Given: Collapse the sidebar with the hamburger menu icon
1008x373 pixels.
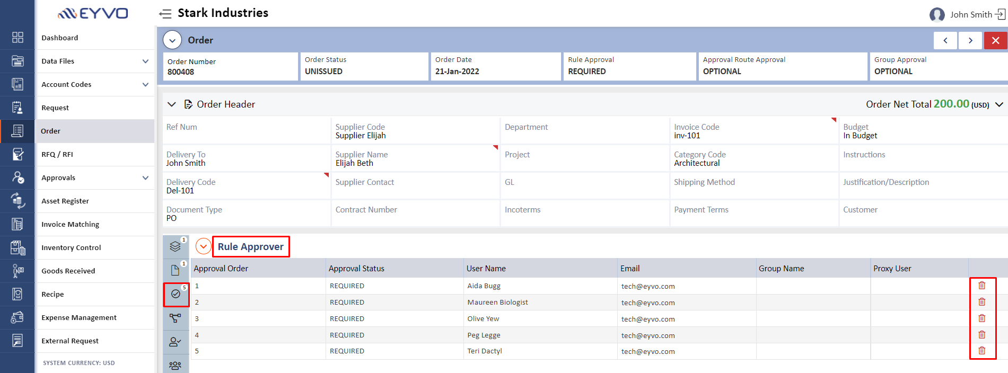Looking at the screenshot, I should [165, 14].
